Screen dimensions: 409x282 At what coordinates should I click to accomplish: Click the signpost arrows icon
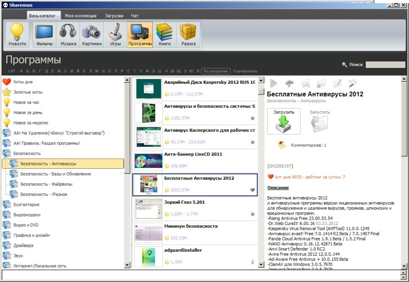pos(289,83)
